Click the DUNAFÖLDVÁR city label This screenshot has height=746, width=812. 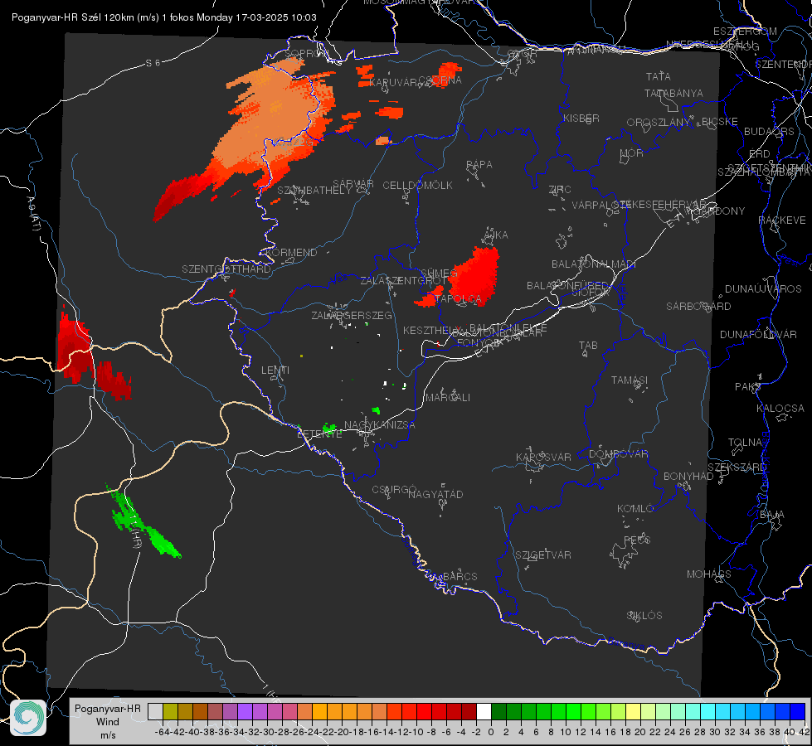click(x=758, y=334)
